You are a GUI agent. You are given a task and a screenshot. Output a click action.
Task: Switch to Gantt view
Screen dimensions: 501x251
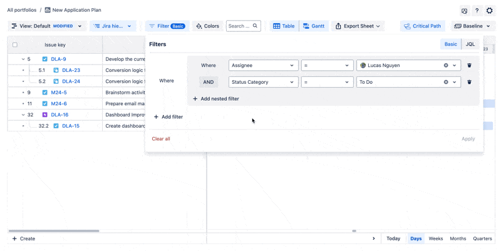click(x=313, y=26)
